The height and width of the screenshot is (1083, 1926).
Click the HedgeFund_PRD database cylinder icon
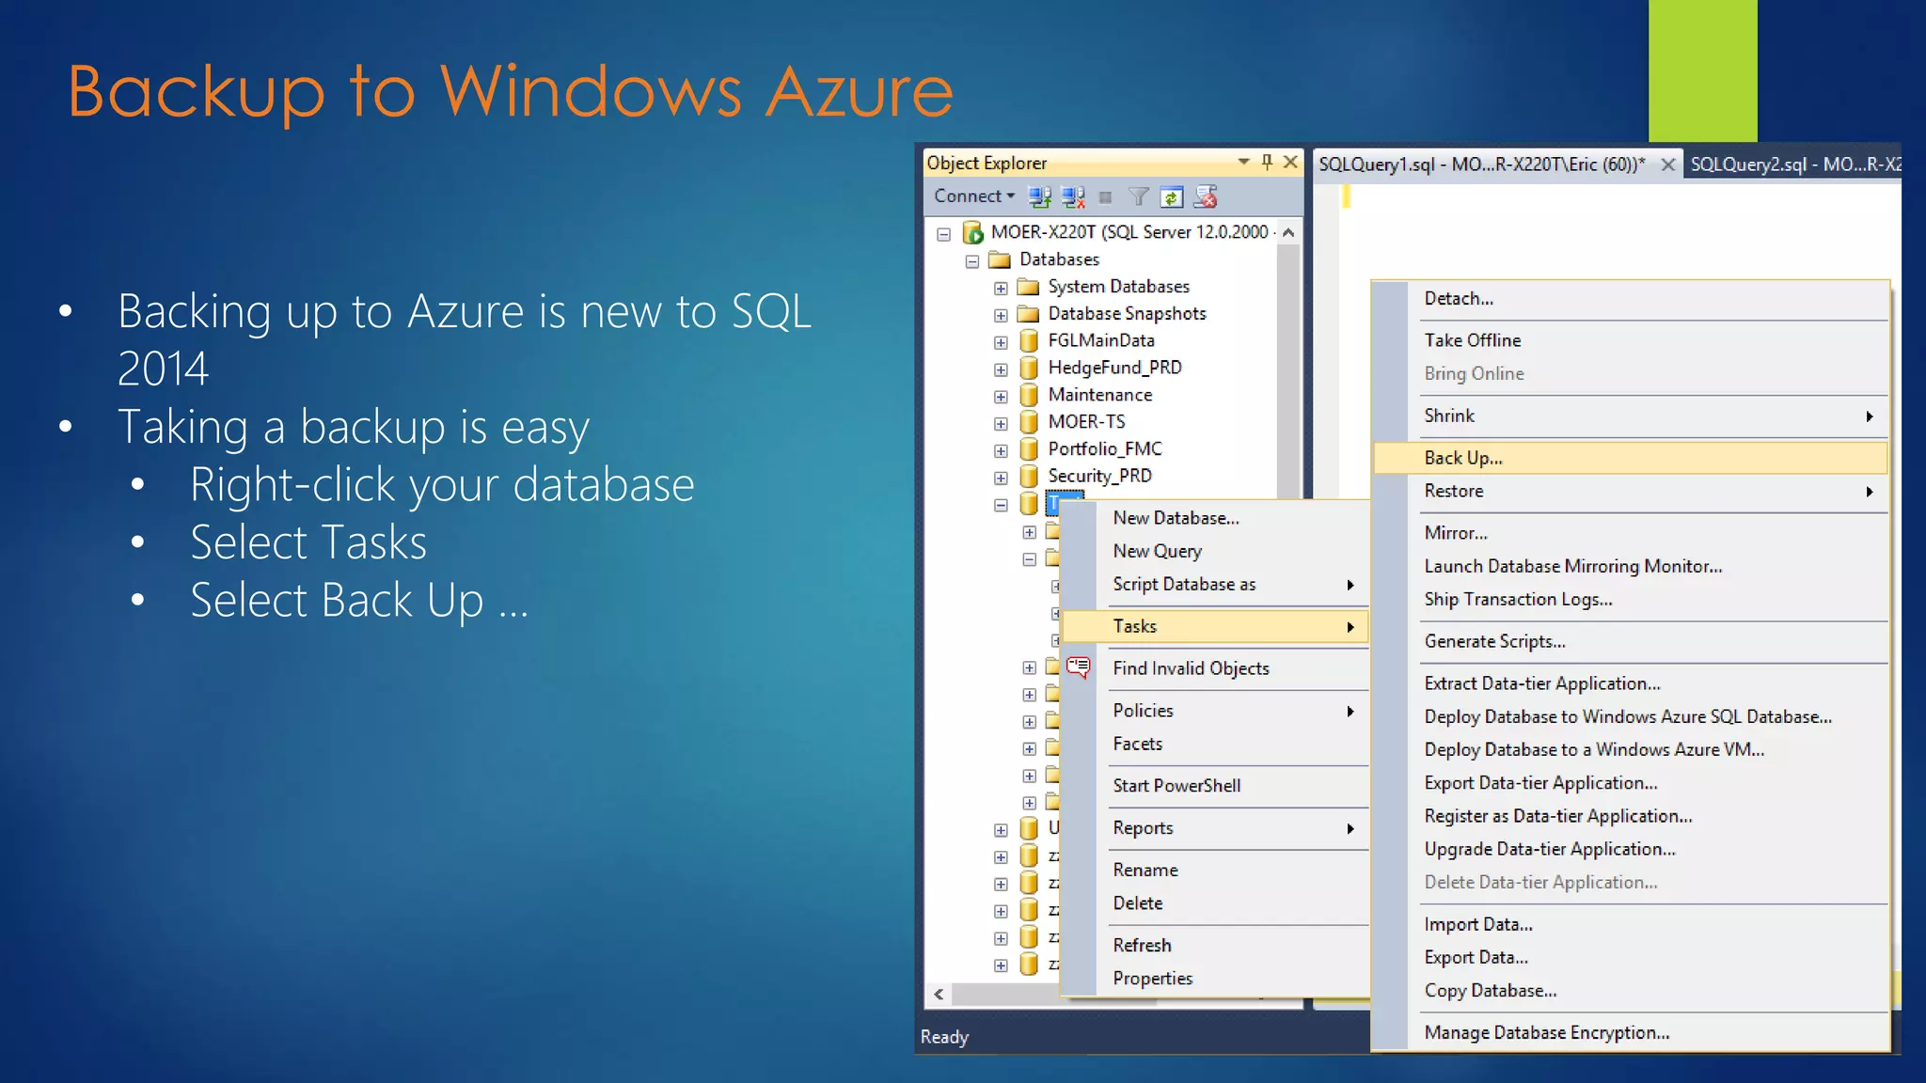1029,368
